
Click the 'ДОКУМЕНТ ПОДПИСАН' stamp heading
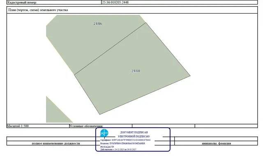(134, 132)
